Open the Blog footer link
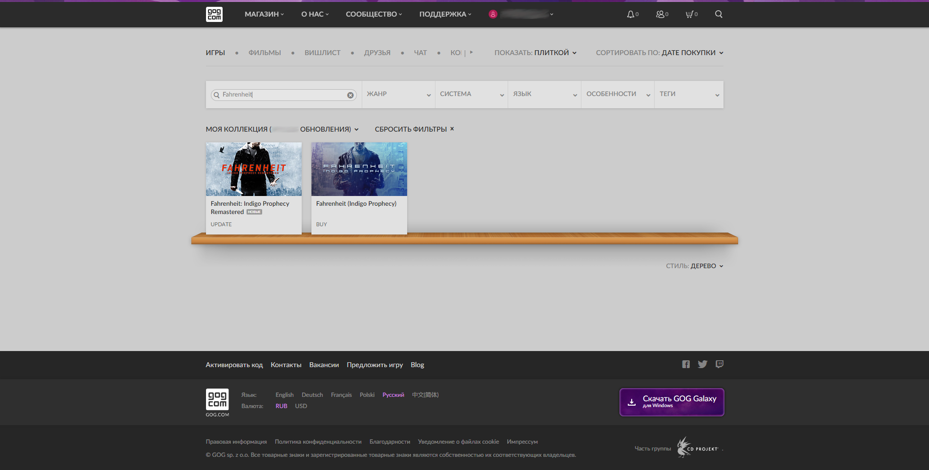This screenshot has width=929, height=470. (x=417, y=365)
